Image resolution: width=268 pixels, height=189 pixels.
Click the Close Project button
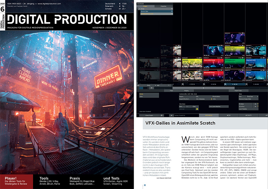click(x=149, y=115)
